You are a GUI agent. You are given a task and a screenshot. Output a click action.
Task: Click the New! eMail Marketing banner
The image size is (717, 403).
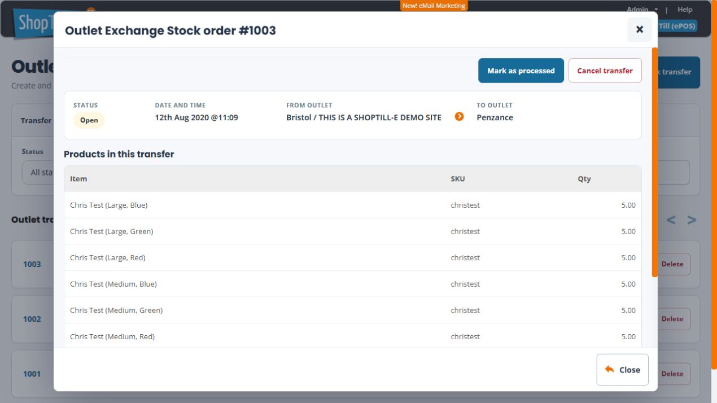tap(434, 6)
